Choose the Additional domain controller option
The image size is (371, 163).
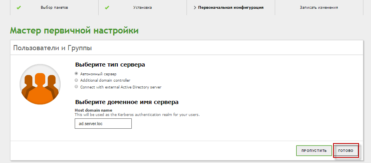[77, 80]
